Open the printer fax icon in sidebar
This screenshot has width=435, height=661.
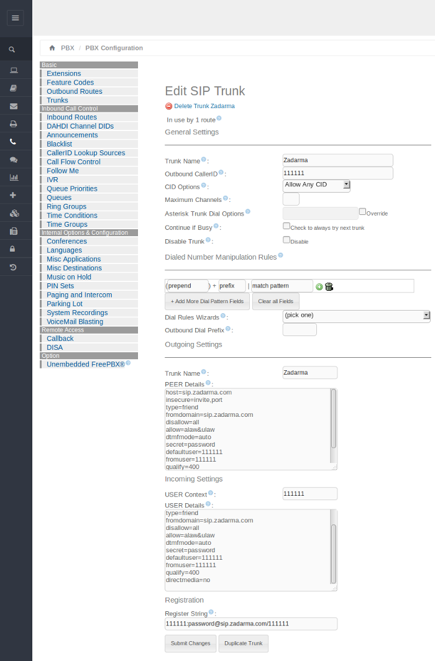[14, 124]
